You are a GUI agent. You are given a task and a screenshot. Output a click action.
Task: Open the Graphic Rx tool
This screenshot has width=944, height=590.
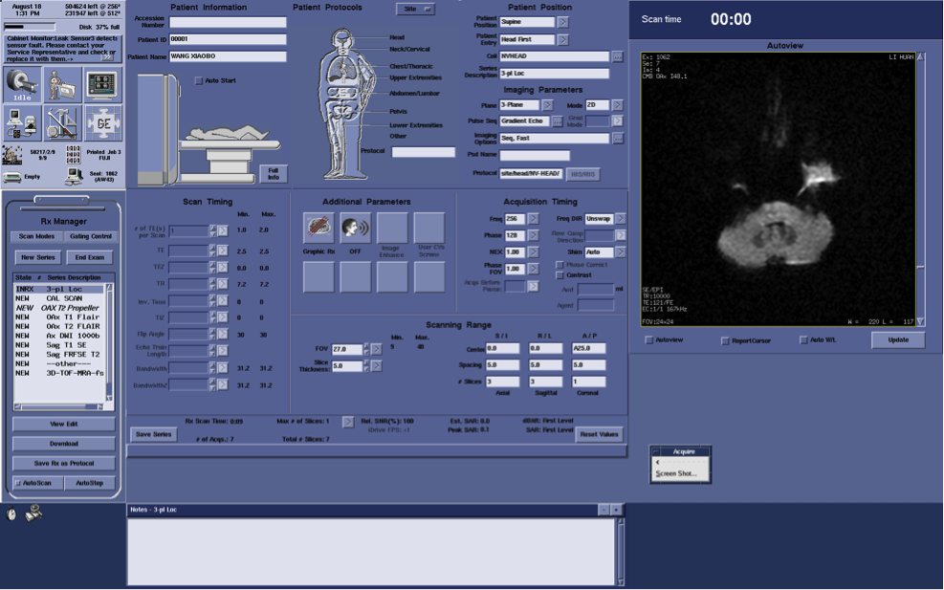click(x=318, y=229)
